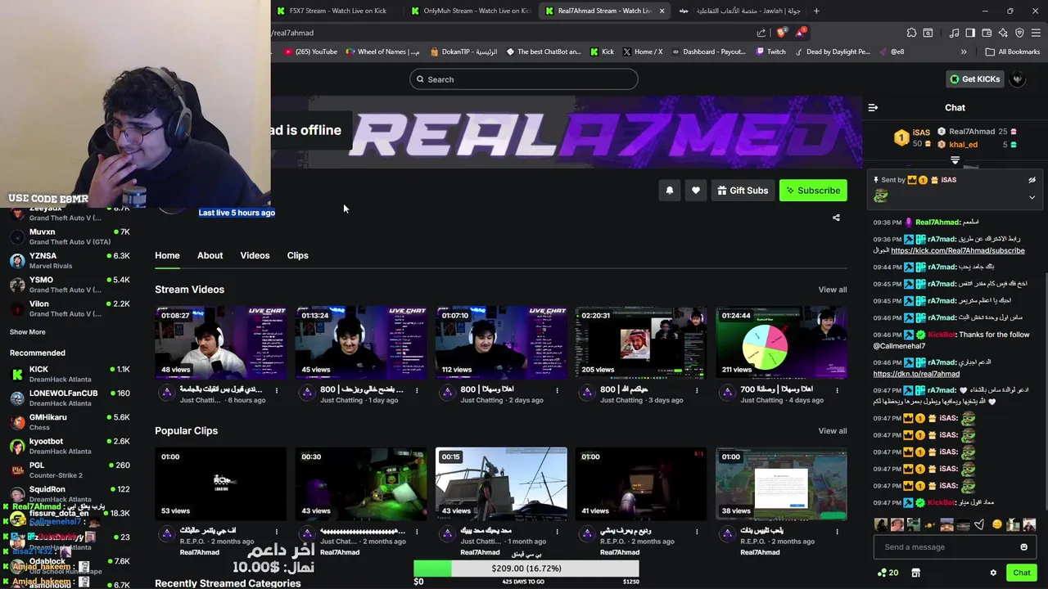Open the Leo AI sparkle icon
The width and height of the screenshot is (1048, 589).
1003,33
